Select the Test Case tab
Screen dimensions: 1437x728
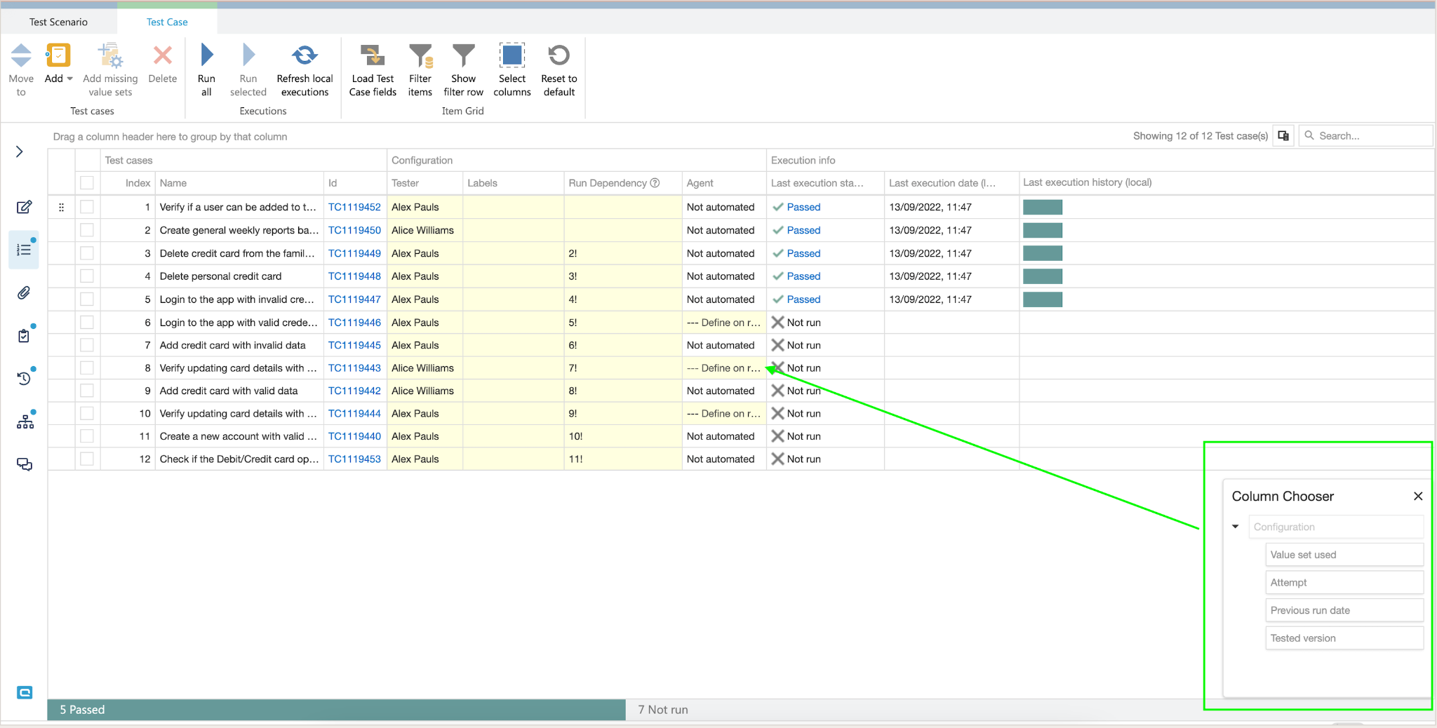click(167, 22)
